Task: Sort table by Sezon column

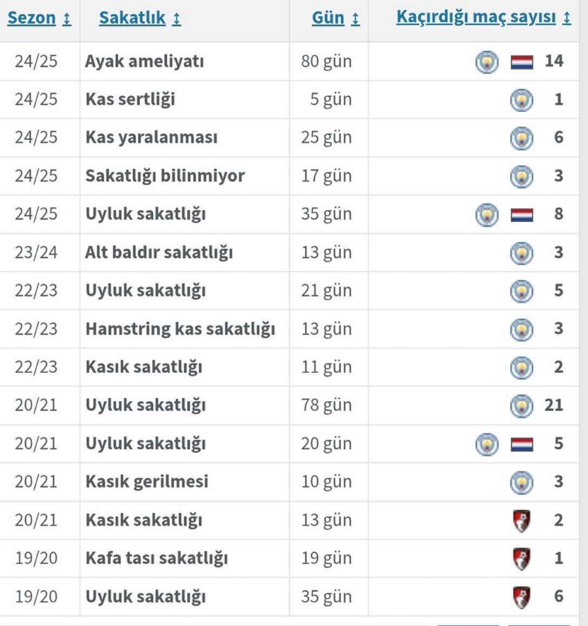Action: click(31, 18)
